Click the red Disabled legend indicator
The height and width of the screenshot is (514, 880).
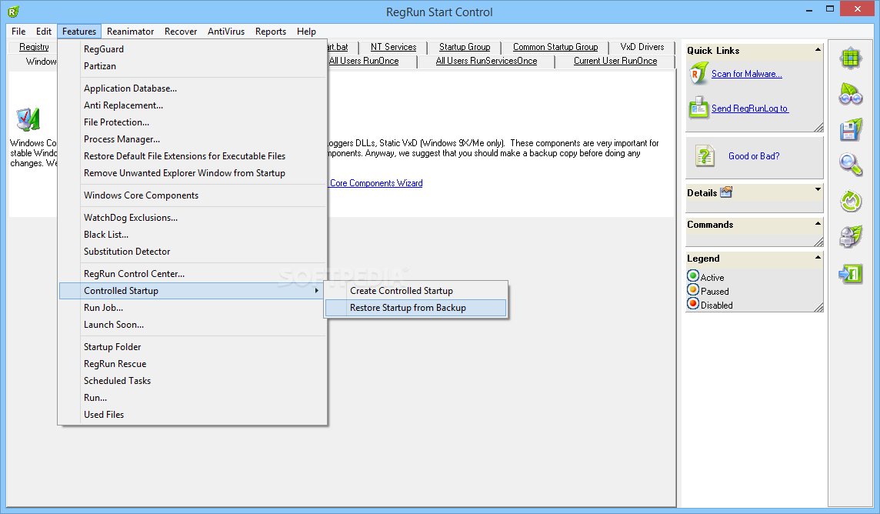tap(693, 304)
